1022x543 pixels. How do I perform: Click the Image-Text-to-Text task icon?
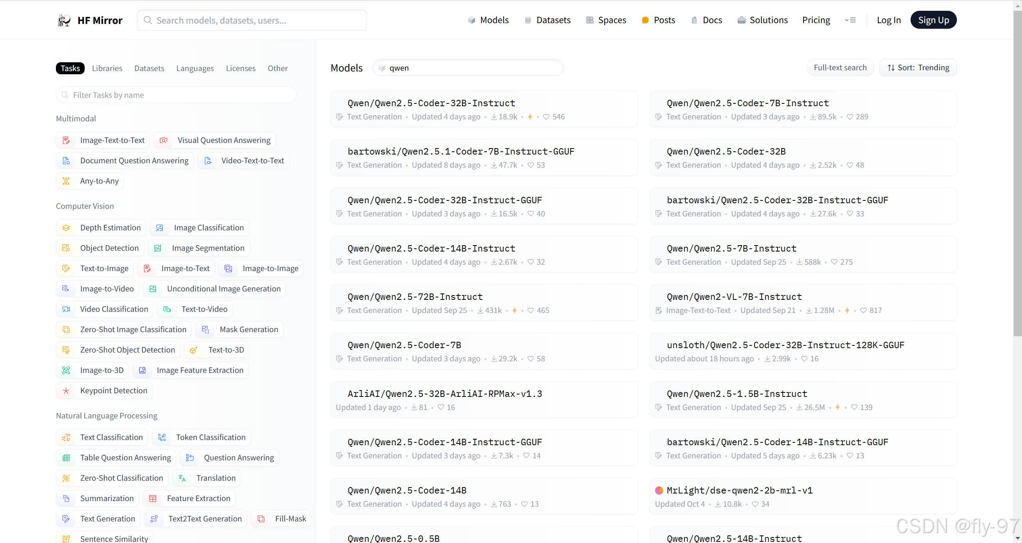pyautogui.click(x=66, y=140)
